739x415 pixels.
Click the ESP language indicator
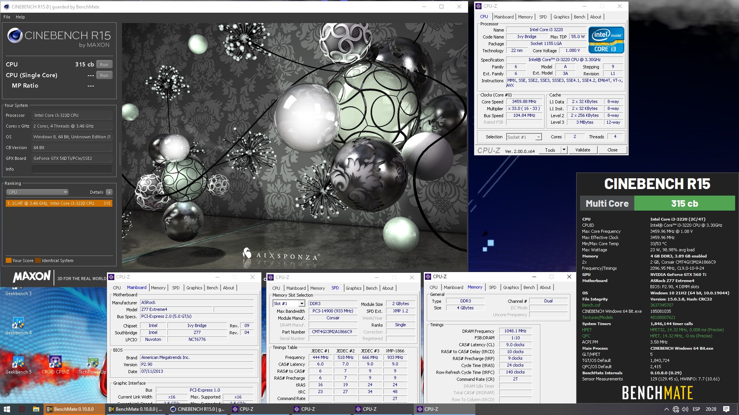696,409
